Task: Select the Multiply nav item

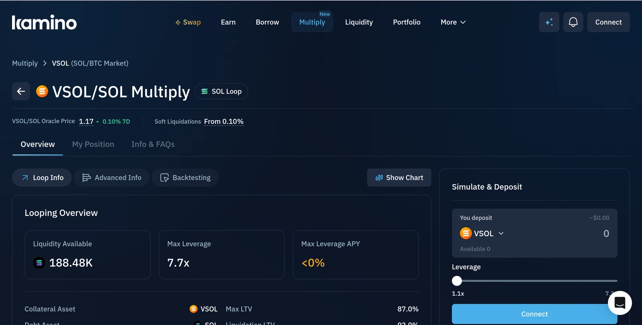Action: [312, 22]
